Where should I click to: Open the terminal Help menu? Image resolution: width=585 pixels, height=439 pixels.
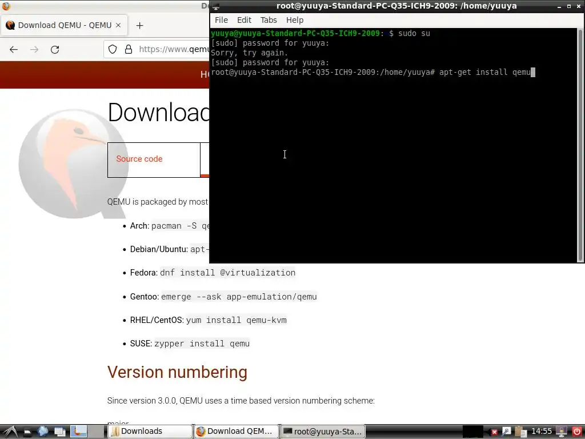(x=295, y=20)
